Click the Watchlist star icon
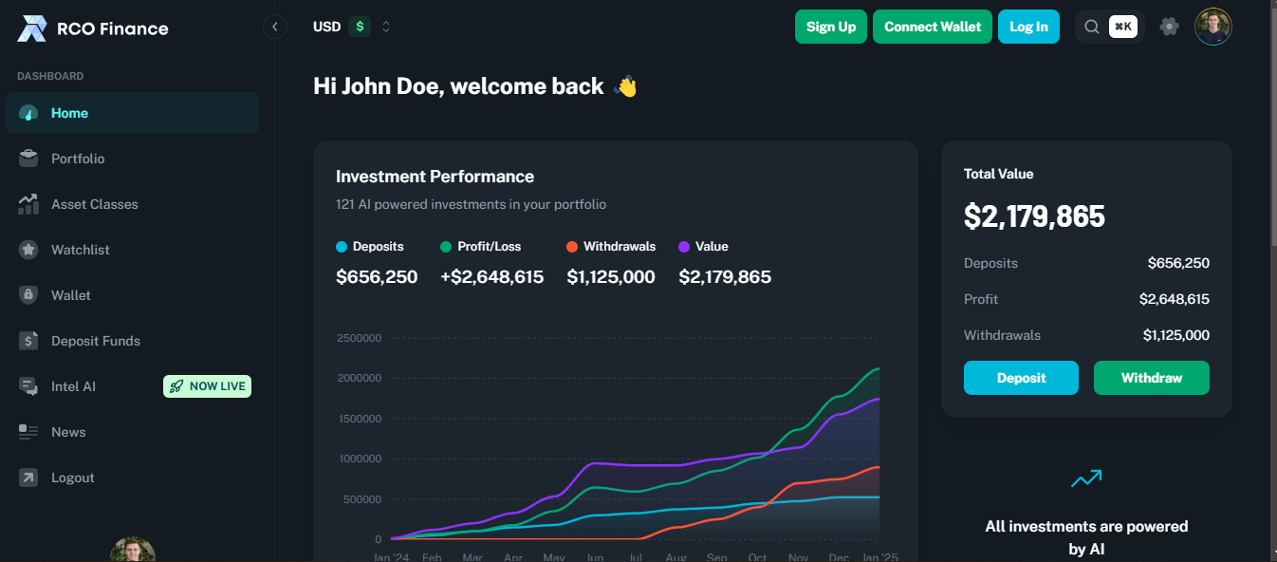The width and height of the screenshot is (1277, 562). click(28, 250)
